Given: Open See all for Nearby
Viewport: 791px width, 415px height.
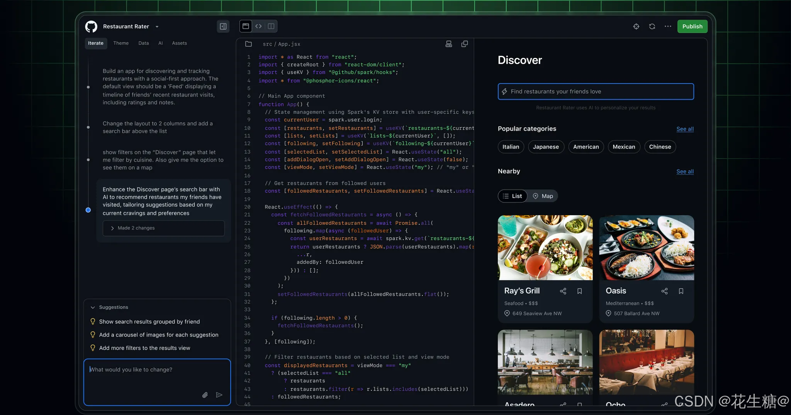Looking at the screenshot, I should click(685, 171).
